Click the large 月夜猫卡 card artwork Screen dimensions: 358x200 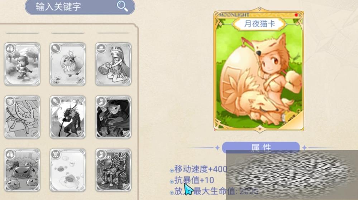click(x=259, y=69)
